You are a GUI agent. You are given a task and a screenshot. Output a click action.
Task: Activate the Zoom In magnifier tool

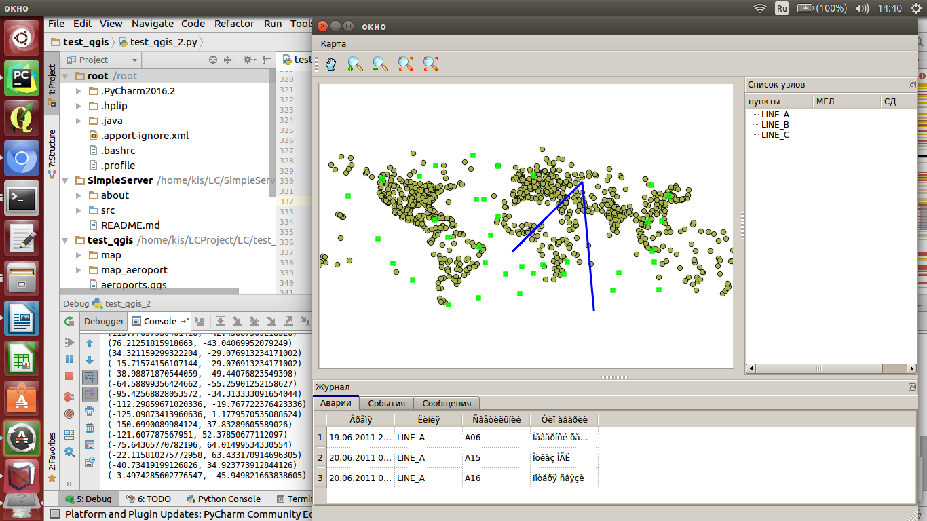pos(355,64)
